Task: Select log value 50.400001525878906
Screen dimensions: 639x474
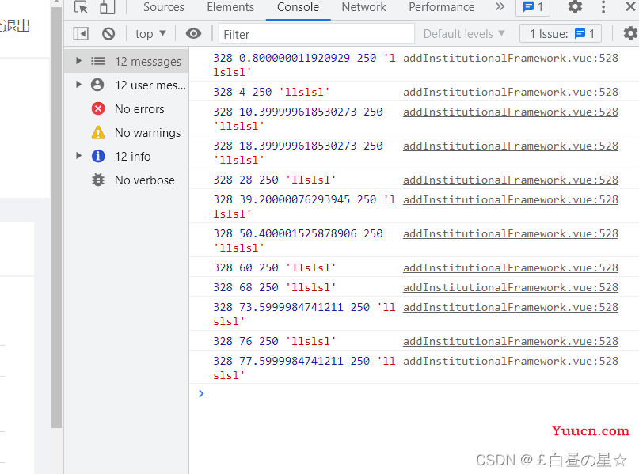Action: point(298,233)
